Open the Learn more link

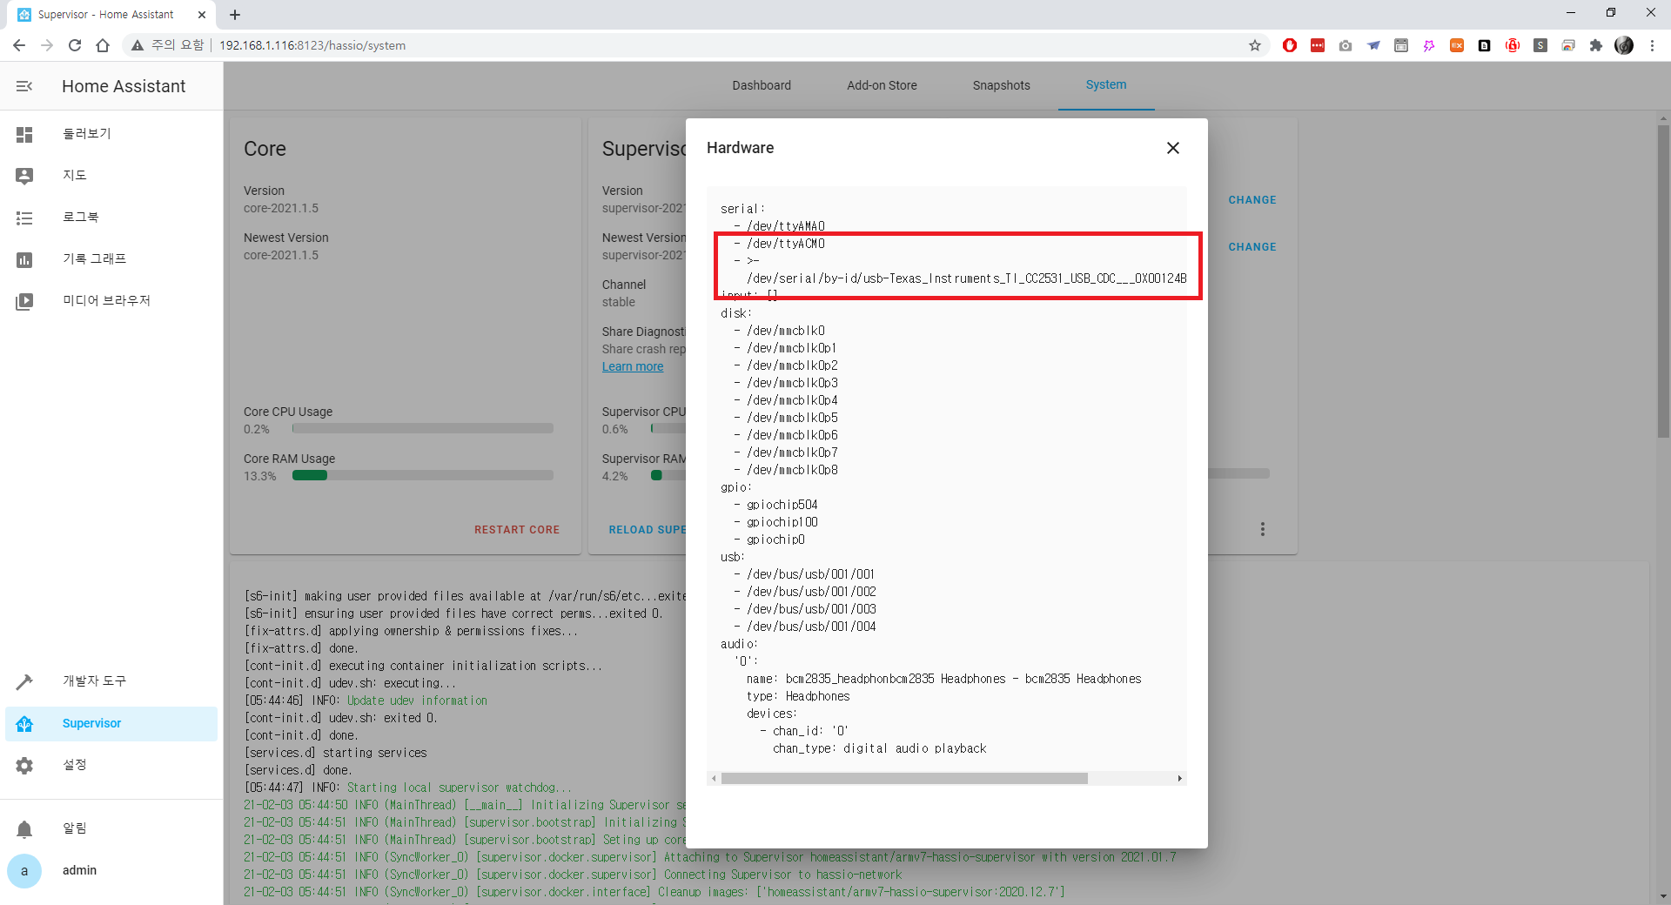pos(633,366)
